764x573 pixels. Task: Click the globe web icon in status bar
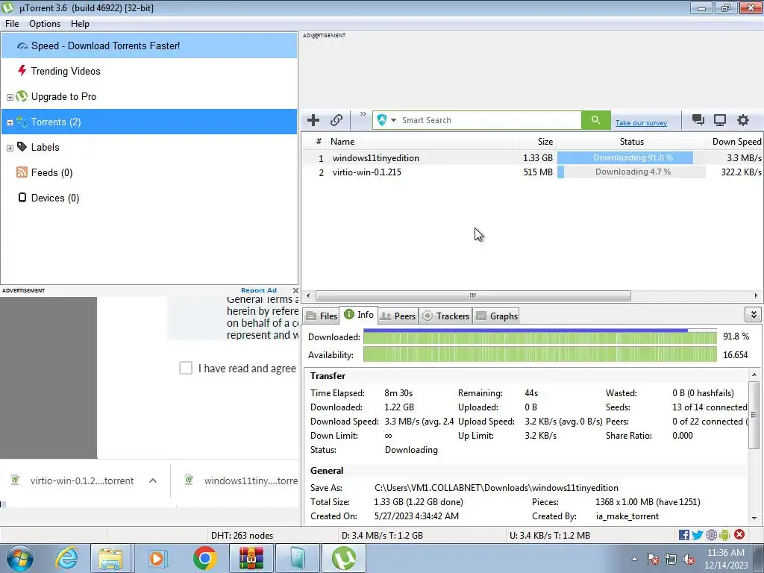pos(711,536)
